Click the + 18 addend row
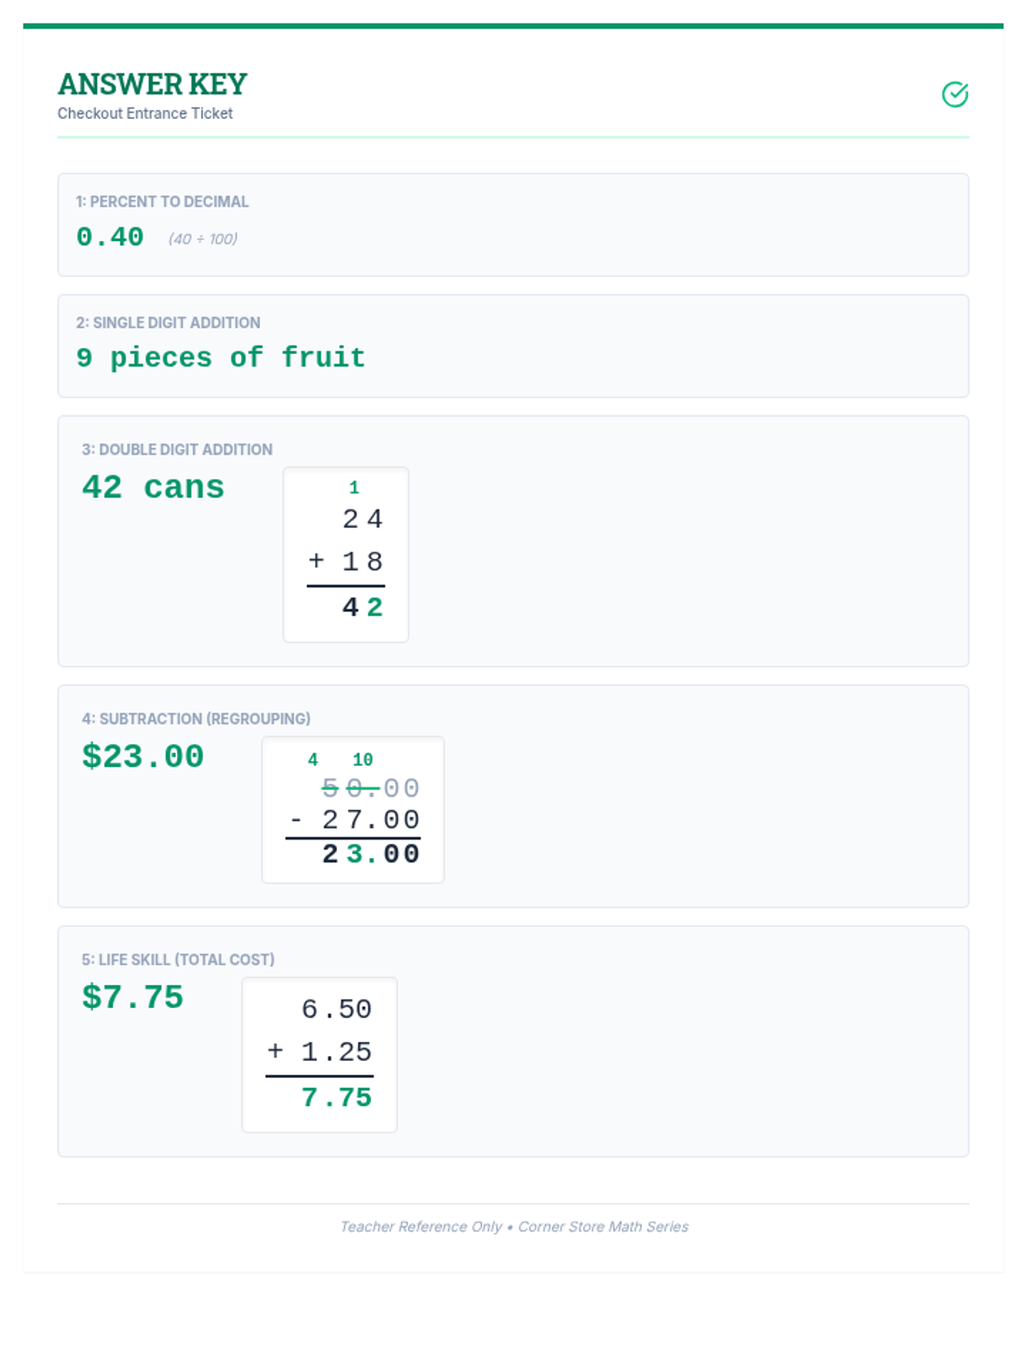The height and width of the screenshot is (1368, 1026). [x=345, y=561]
